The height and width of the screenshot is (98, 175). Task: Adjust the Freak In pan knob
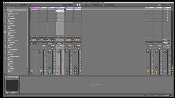(x=41, y=68)
